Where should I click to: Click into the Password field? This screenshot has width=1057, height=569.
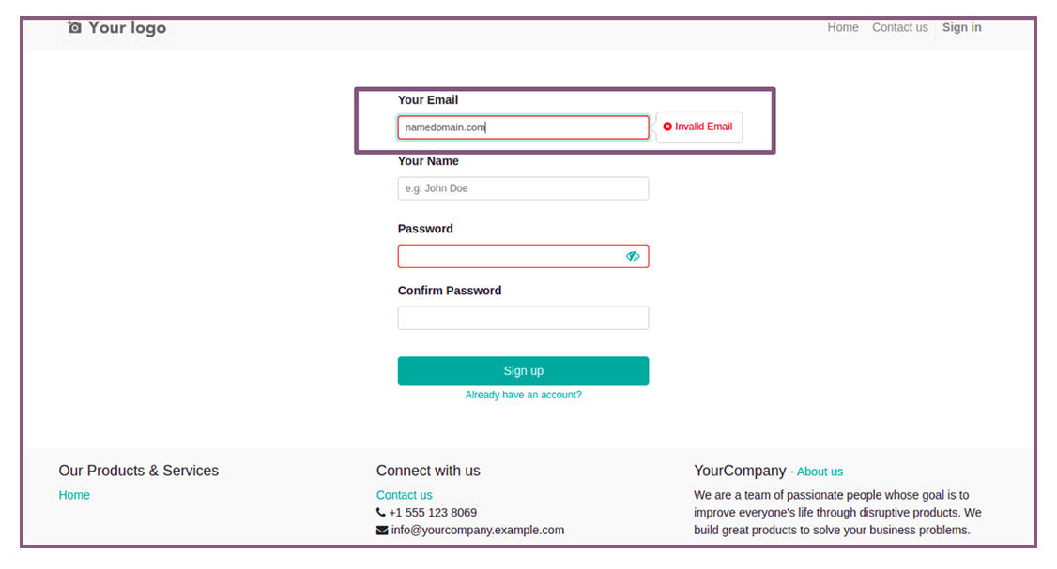pos(523,256)
